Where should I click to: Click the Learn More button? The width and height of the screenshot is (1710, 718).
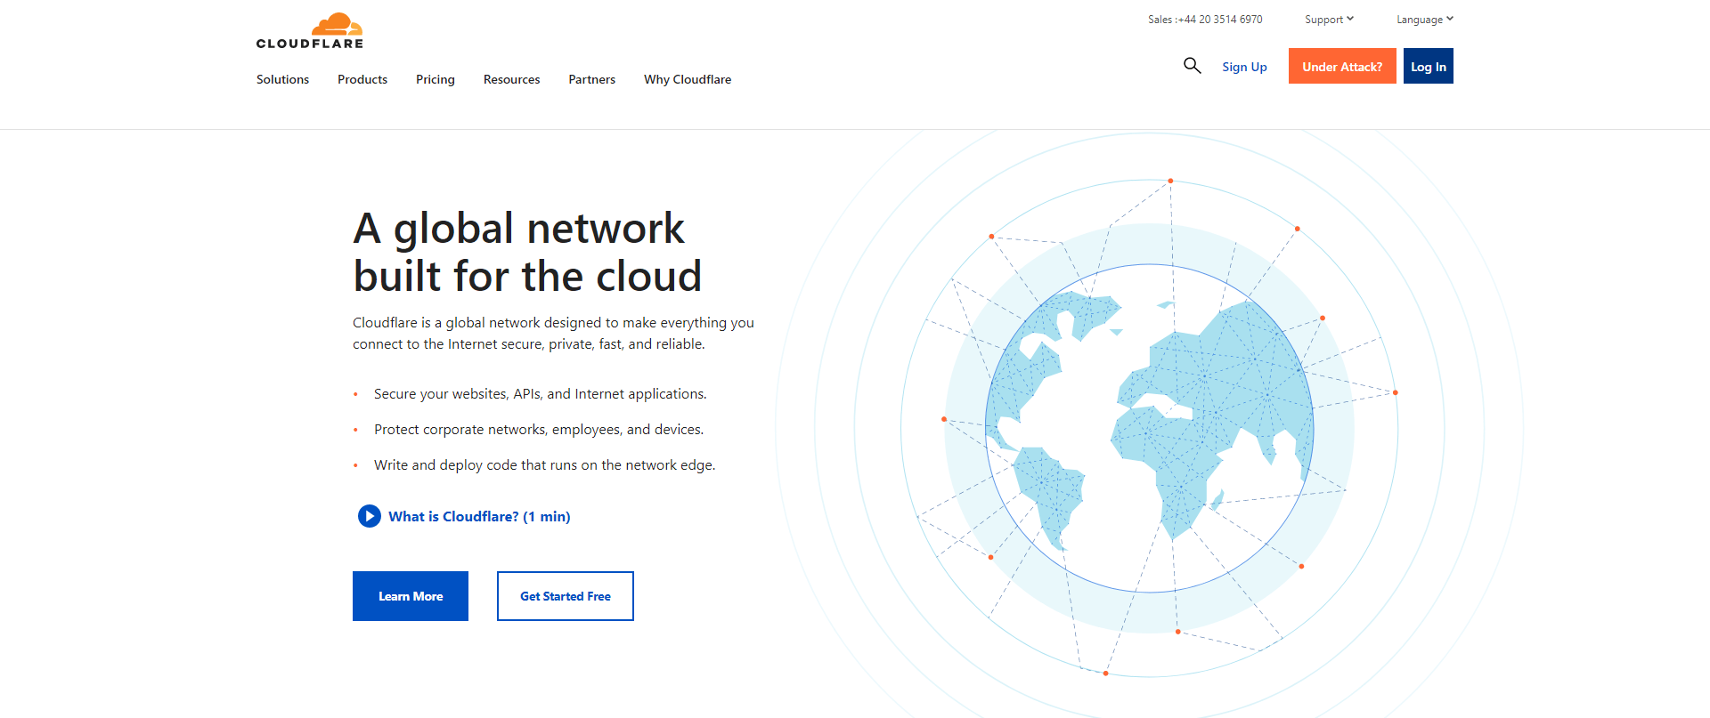pos(411,596)
